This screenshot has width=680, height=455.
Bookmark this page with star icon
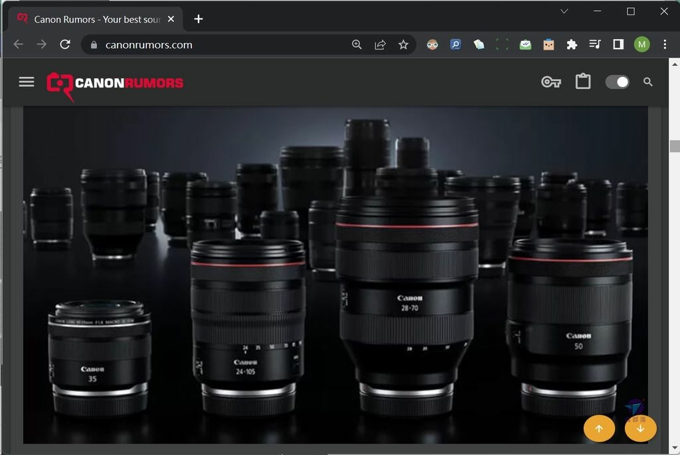pos(403,44)
